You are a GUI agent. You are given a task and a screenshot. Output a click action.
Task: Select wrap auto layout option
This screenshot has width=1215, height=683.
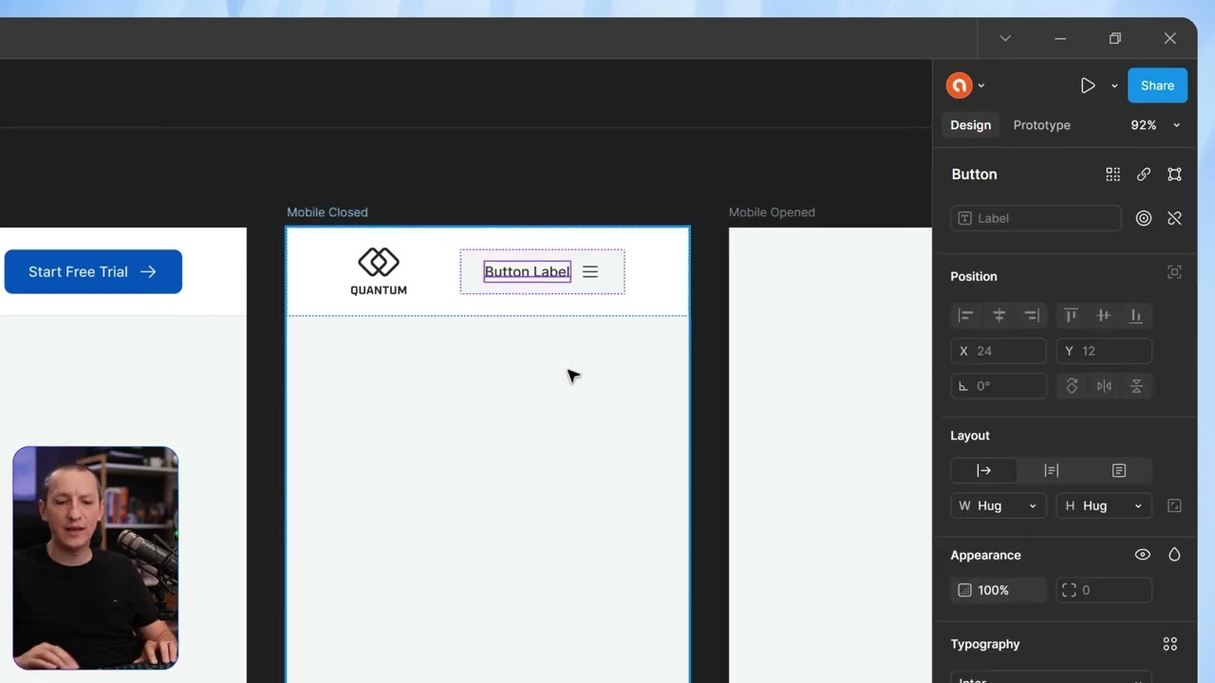pyautogui.click(x=1118, y=471)
